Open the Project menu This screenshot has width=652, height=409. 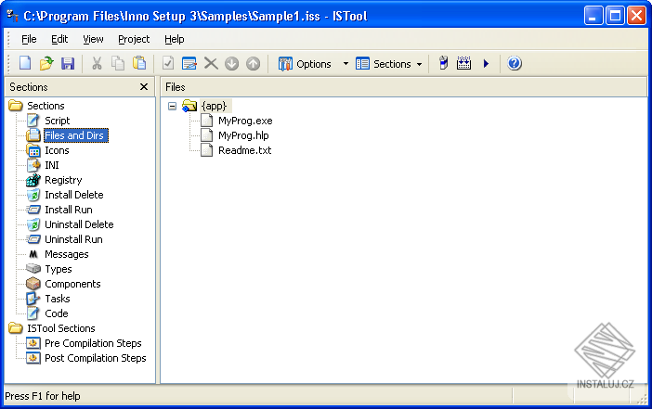tap(134, 39)
